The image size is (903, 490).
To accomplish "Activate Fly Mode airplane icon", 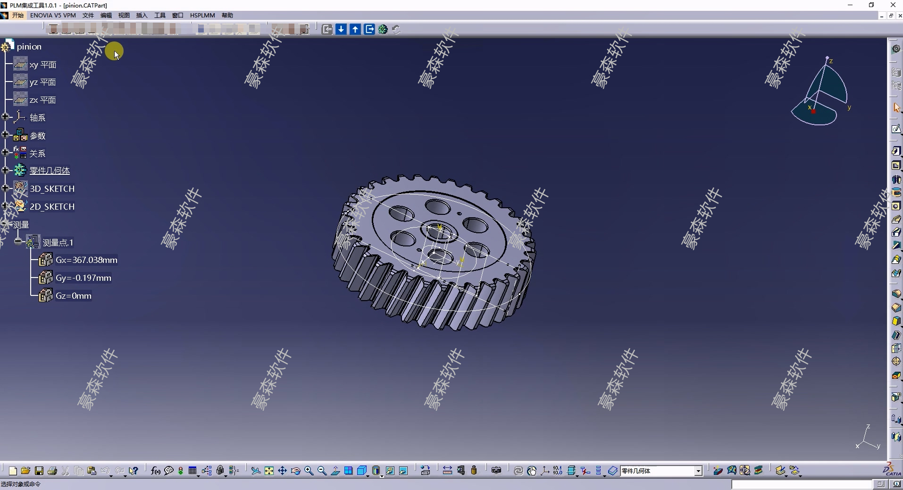I will 255,470.
